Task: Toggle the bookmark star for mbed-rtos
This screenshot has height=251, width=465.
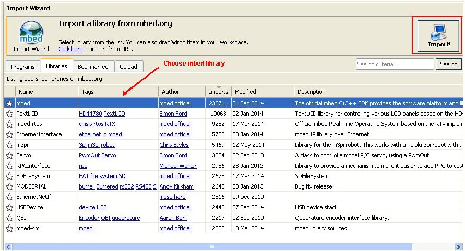Action: (x=9, y=124)
